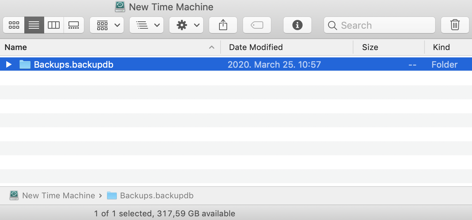The width and height of the screenshot is (472, 220).
Task: Switch to list view
Action: pyautogui.click(x=34, y=25)
